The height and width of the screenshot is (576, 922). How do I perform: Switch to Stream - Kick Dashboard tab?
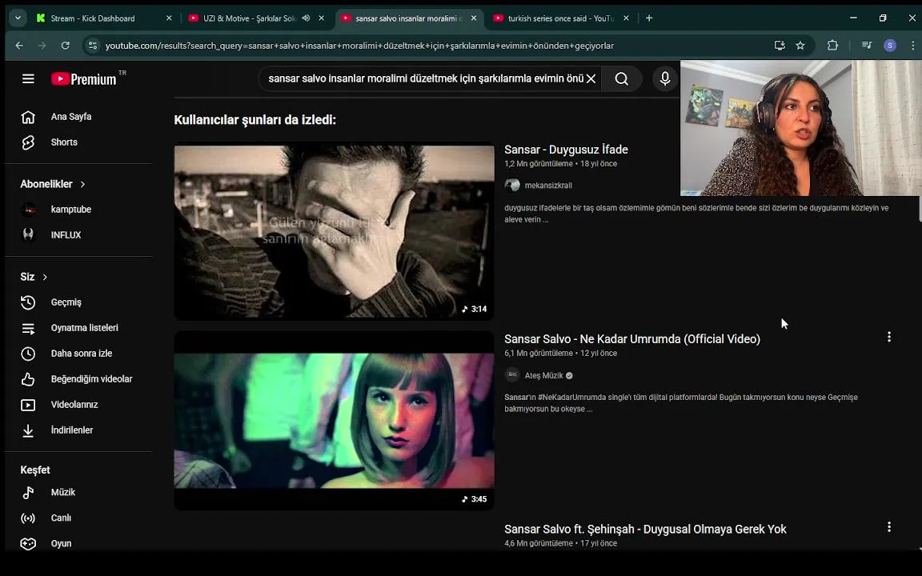[x=93, y=18]
